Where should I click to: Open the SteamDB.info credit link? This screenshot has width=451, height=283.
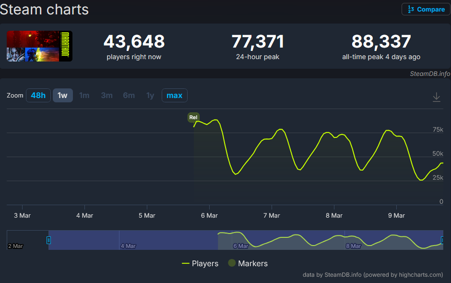click(x=430, y=74)
